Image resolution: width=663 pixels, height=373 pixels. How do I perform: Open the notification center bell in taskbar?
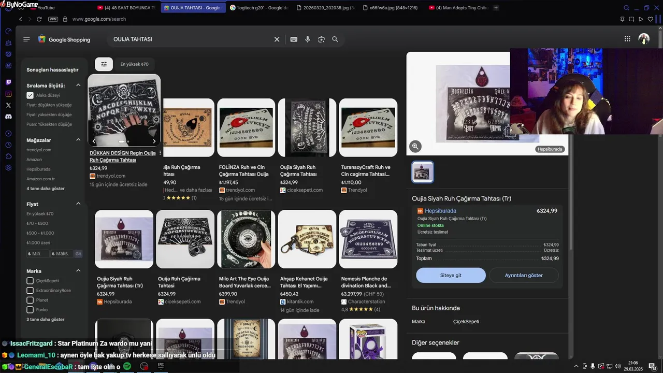(x=652, y=366)
